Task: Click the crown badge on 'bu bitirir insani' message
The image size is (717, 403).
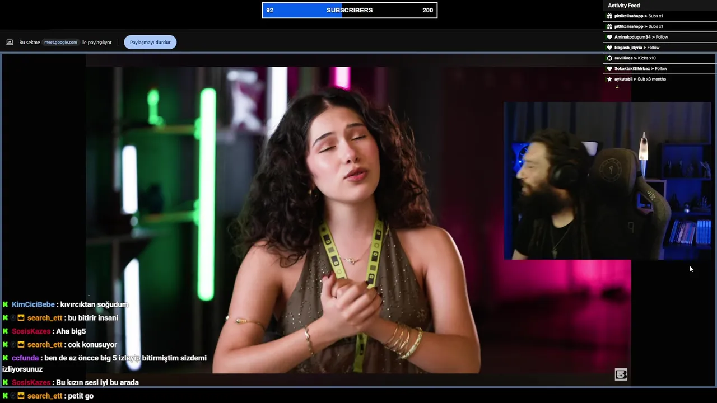Action: click(21, 318)
